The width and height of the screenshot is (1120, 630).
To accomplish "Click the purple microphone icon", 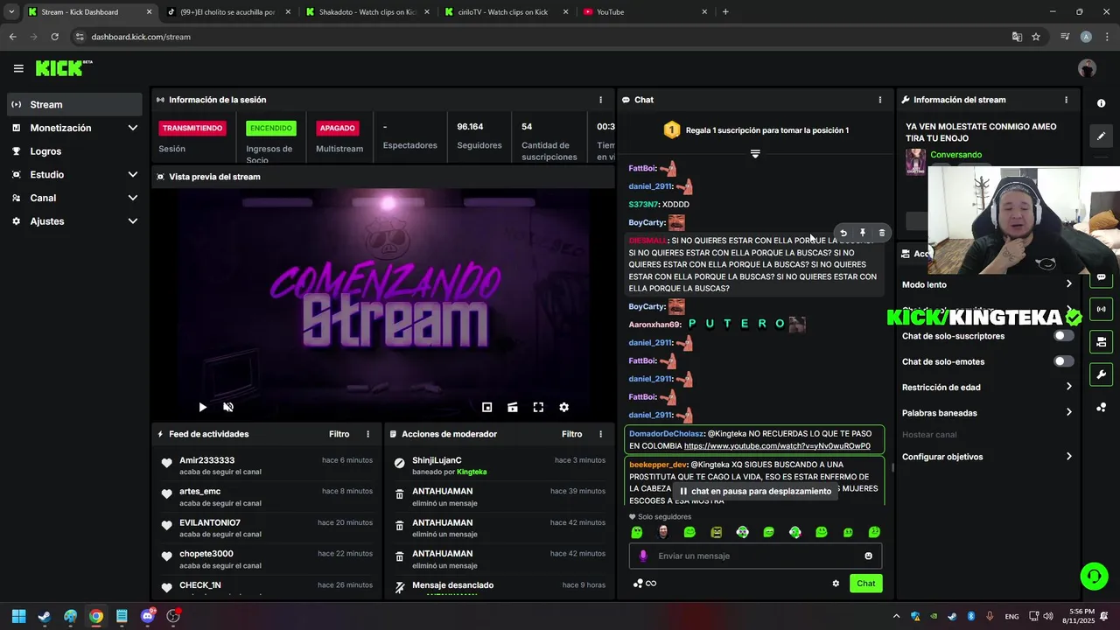I will tap(643, 556).
